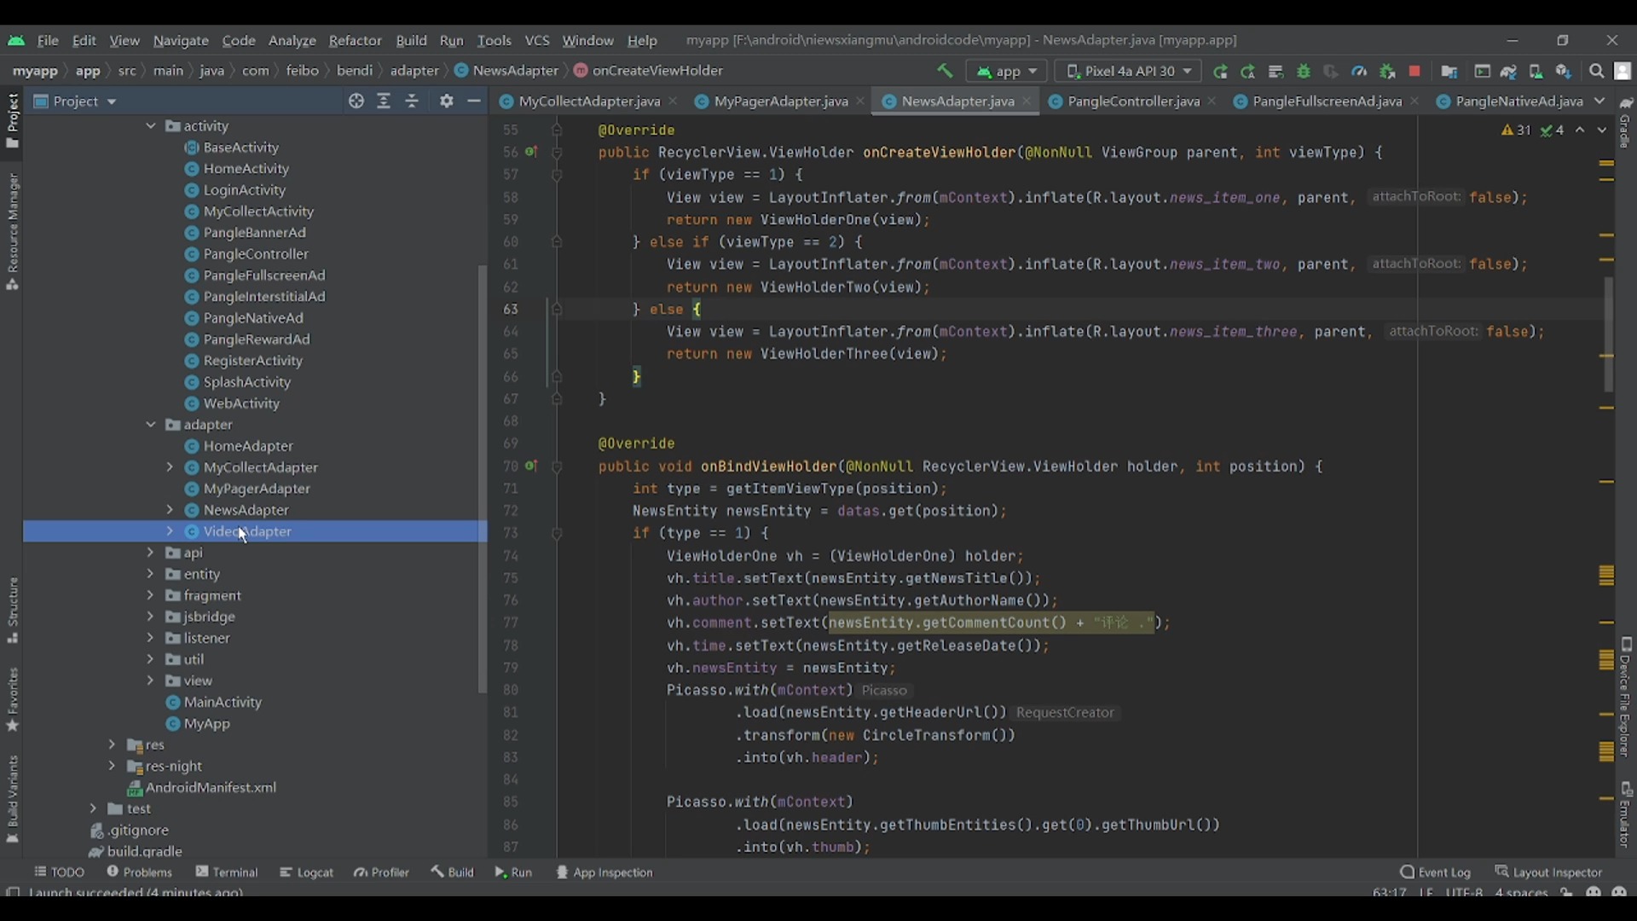Hide the Project panel with minus icon
1637x921 pixels.
(474, 101)
